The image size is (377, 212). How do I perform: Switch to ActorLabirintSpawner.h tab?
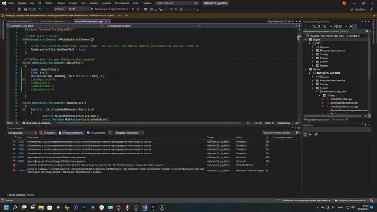pyautogui.click(x=53, y=22)
